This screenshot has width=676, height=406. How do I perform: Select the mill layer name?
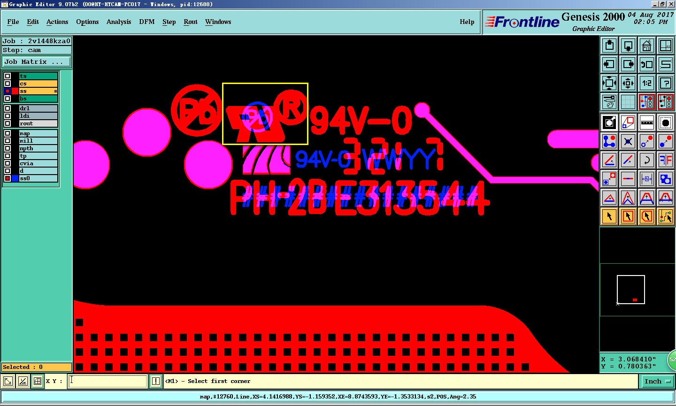[38, 141]
